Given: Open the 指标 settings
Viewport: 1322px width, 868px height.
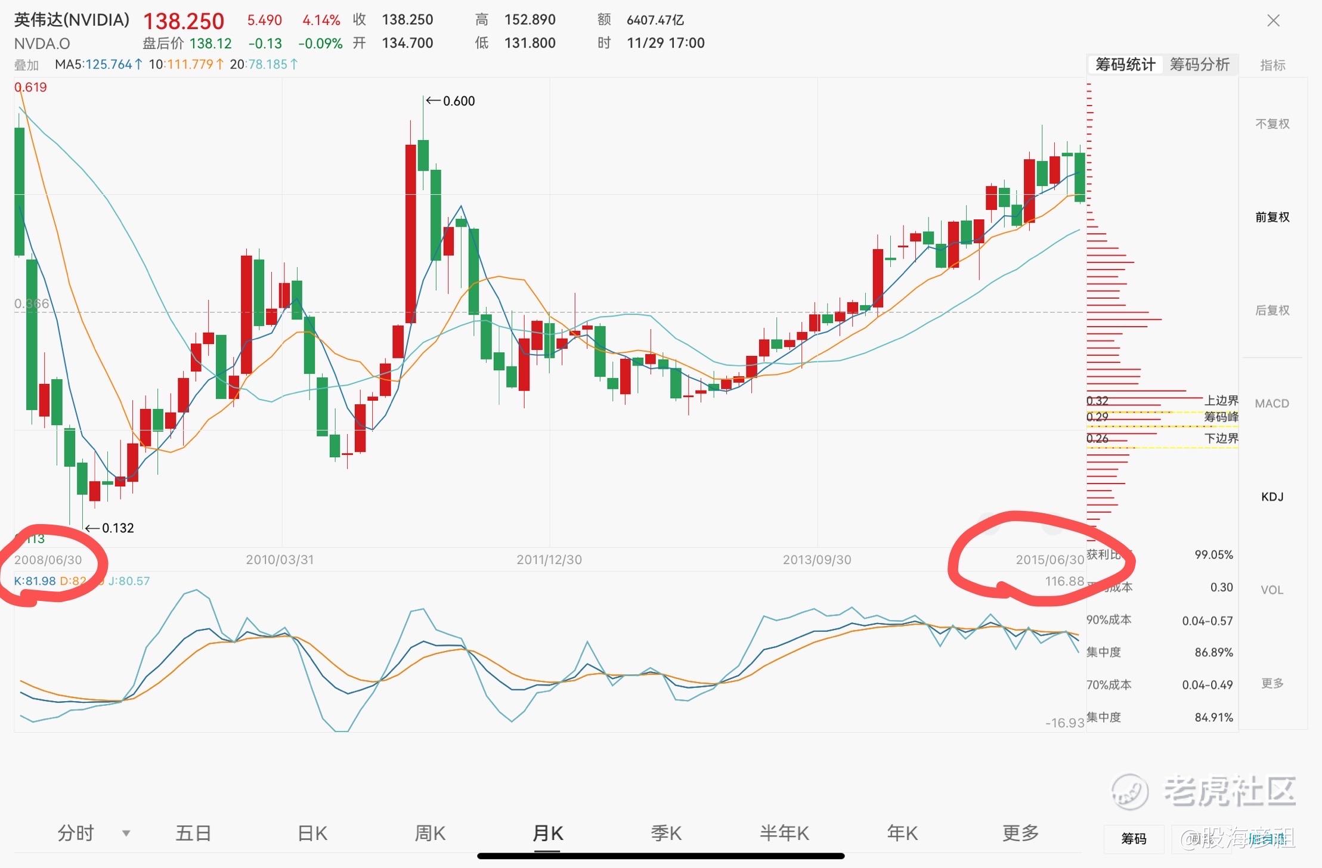Looking at the screenshot, I should tap(1272, 65).
